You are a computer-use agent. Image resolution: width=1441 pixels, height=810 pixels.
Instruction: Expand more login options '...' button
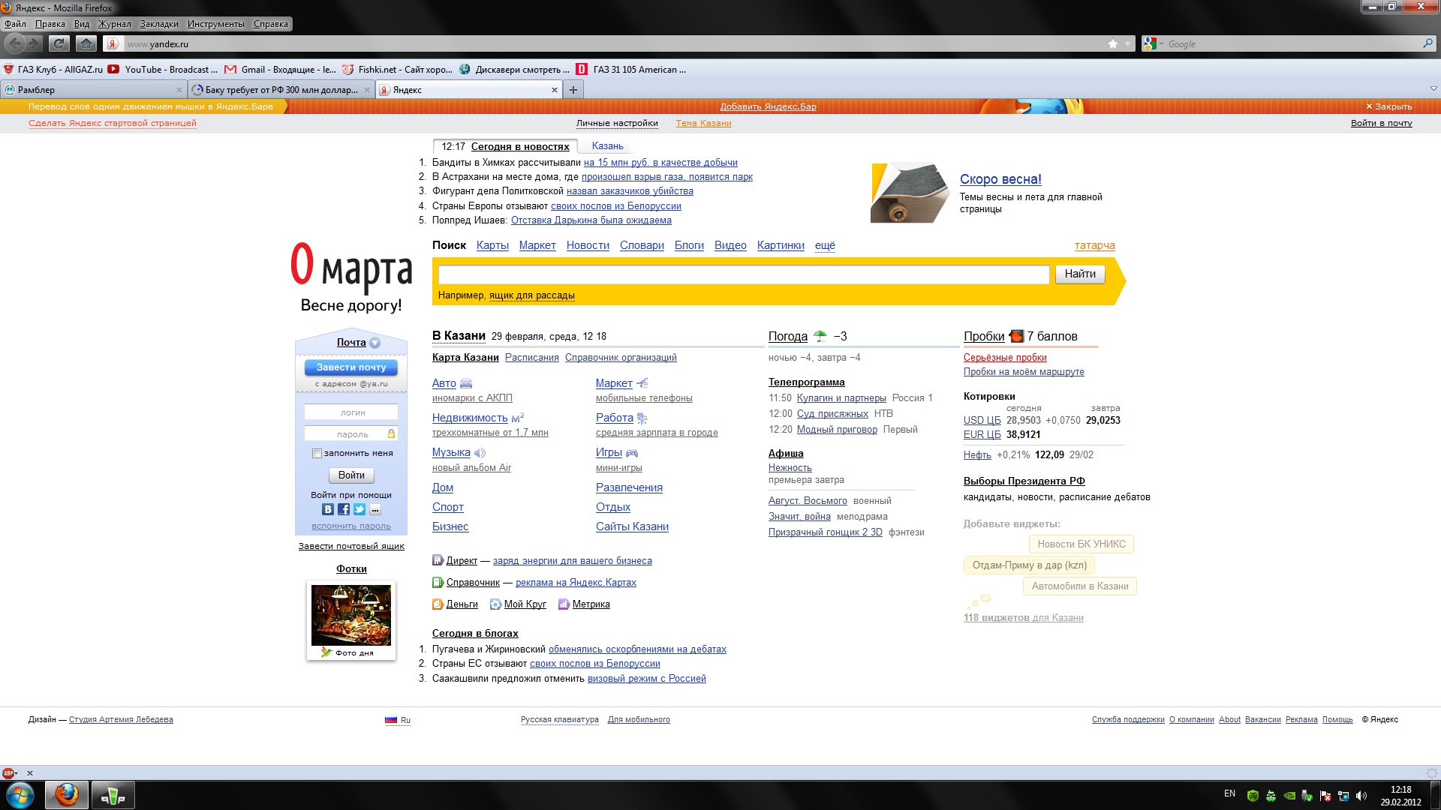[x=375, y=509]
